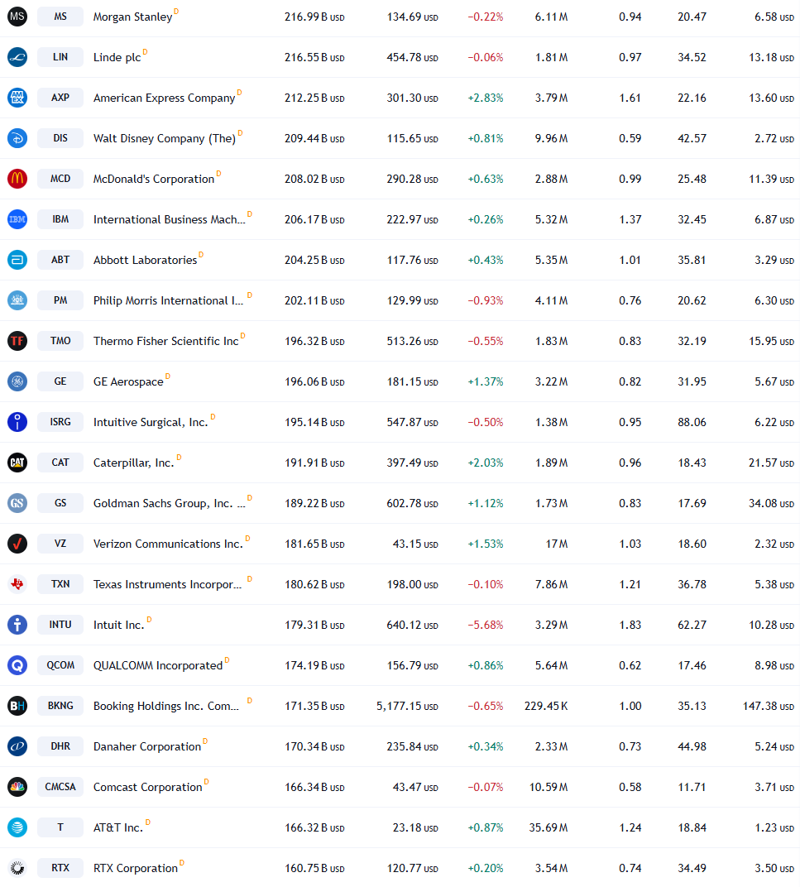Open the PM ticker symbol
This screenshot has width=800, height=887.
[x=60, y=300]
